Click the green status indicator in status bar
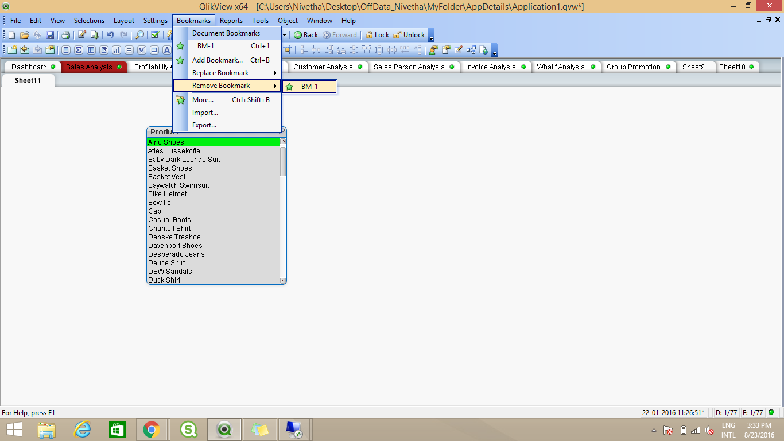The image size is (784, 441). 771,412
